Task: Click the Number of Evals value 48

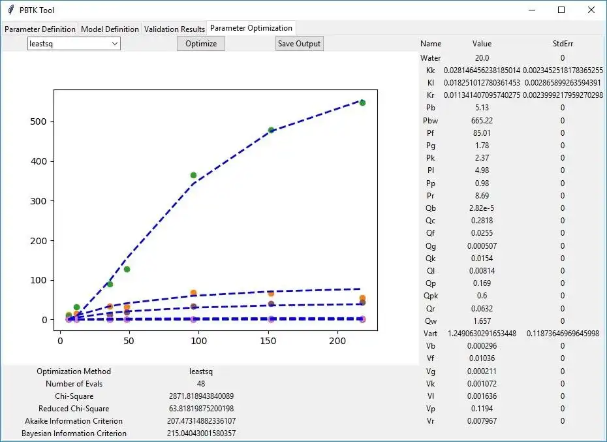Action: point(201,384)
